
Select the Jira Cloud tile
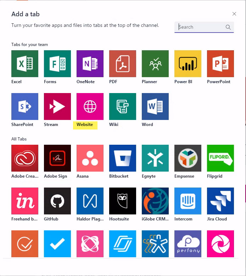click(x=220, y=201)
